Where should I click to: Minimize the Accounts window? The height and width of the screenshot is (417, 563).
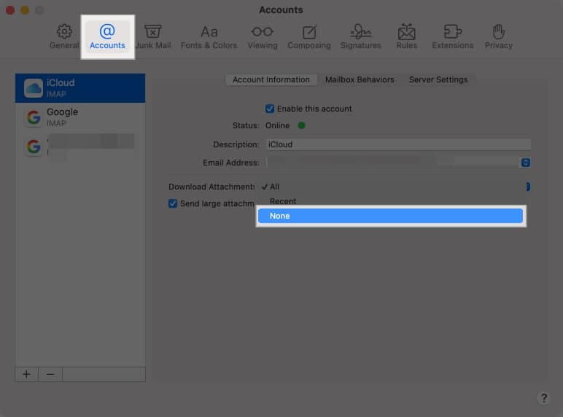point(25,10)
